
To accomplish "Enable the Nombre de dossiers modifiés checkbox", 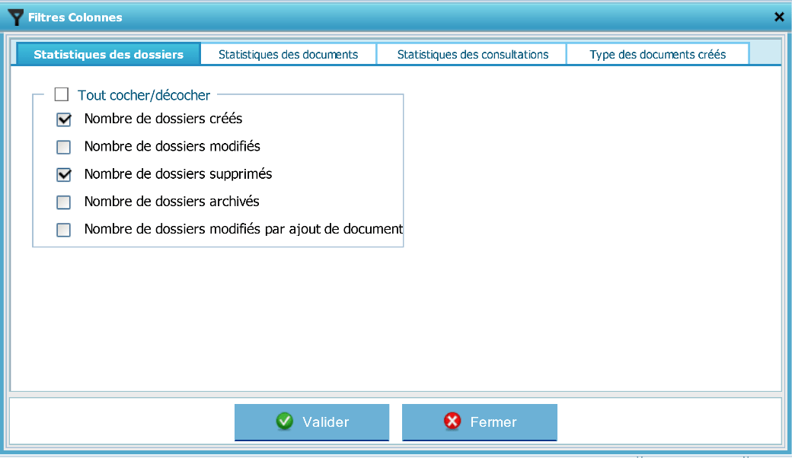I will [64, 147].
